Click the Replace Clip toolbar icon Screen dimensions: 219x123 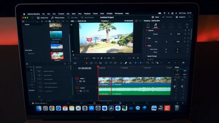115,63
